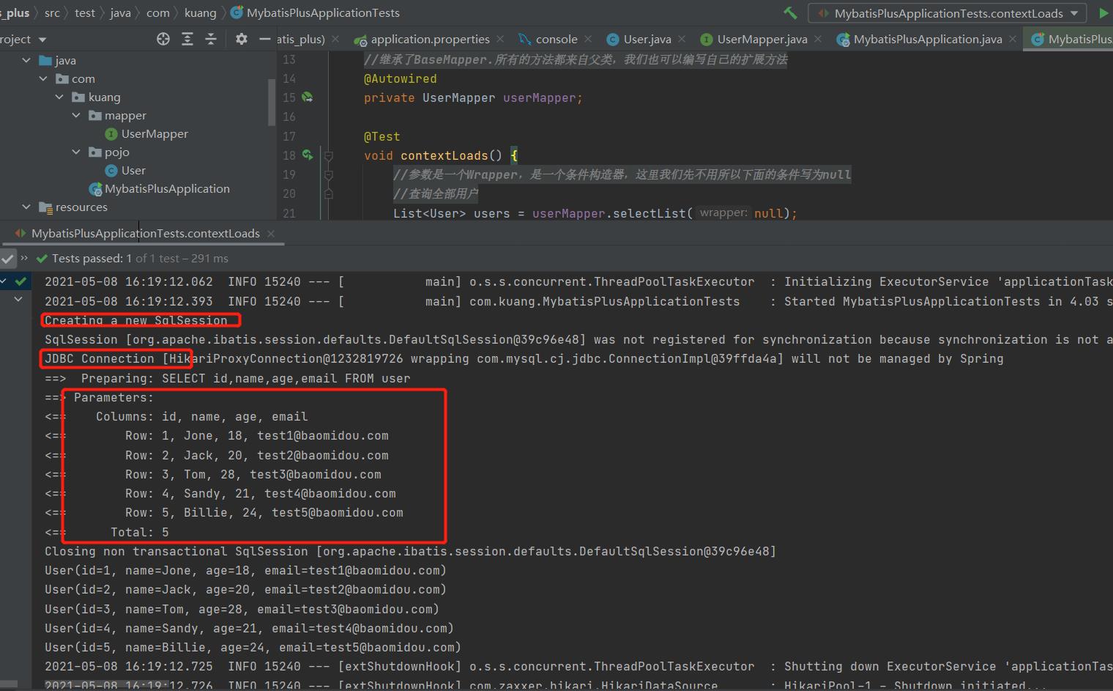Click the userMapper field on line 15
Screen dimensions: 1113x691
click(540, 97)
